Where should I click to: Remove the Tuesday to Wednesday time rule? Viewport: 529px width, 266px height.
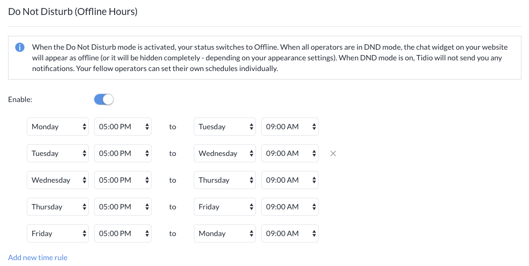tap(333, 153)
